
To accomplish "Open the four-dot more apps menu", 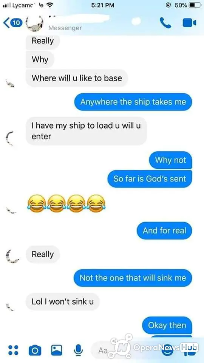I will click(13, 350).
